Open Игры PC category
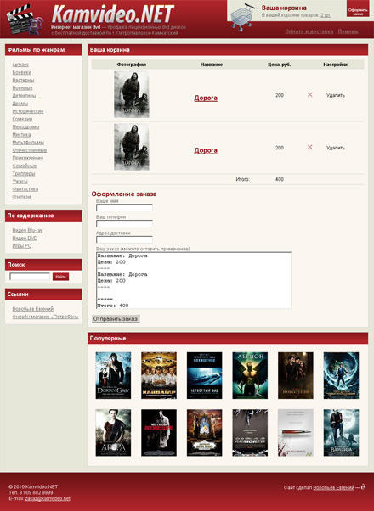This screenshot has height=511, width=374. (22, 245)
